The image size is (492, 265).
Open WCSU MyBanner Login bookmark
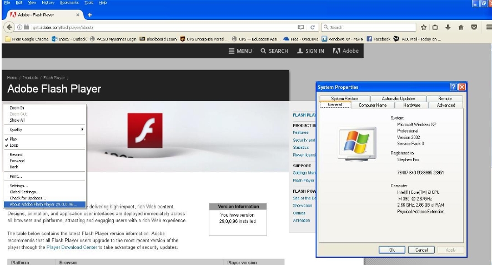(113, 39)
